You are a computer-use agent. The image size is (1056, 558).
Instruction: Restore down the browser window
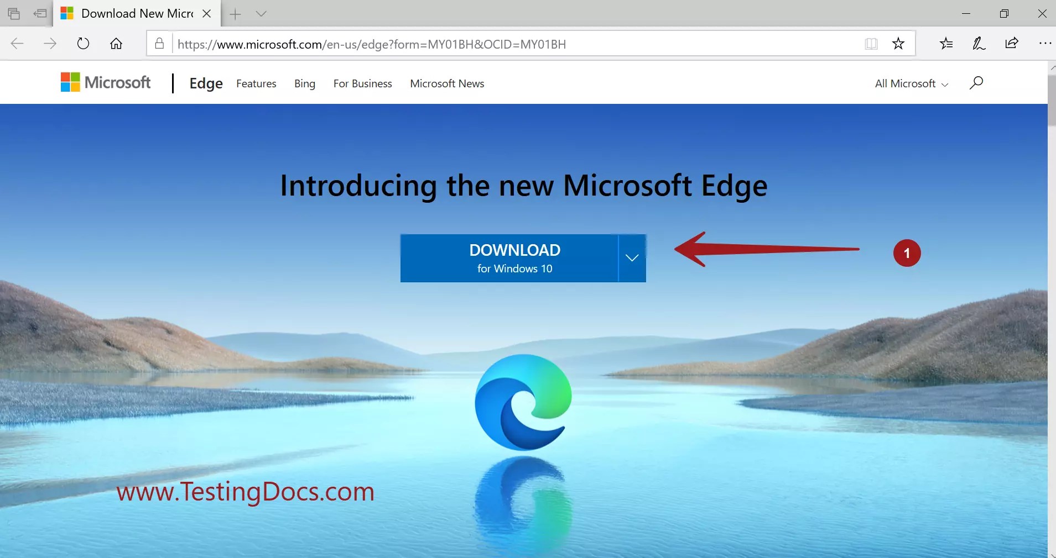[x=1004, y=14]
